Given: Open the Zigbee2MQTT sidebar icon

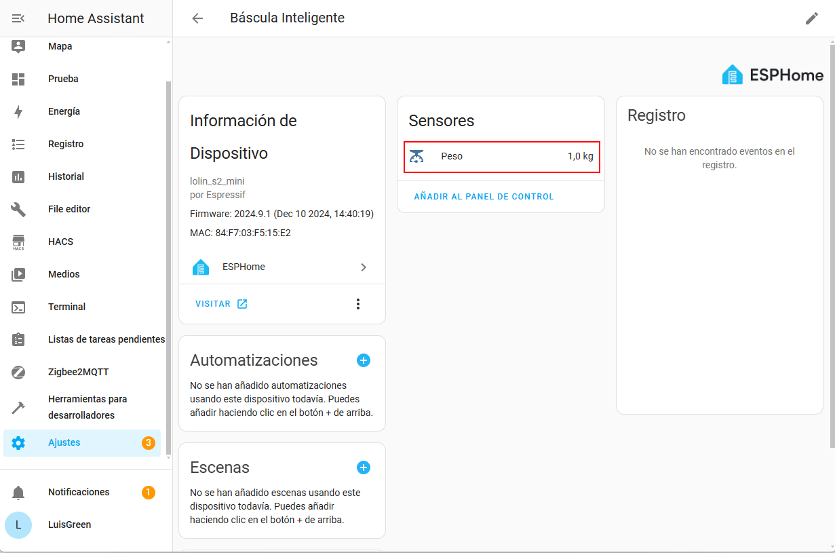Looking at the screenshot, I should click(x=18, y=372).
